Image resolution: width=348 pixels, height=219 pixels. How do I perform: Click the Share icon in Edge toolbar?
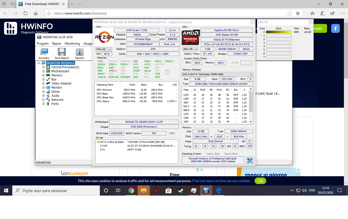coord(332,13)
